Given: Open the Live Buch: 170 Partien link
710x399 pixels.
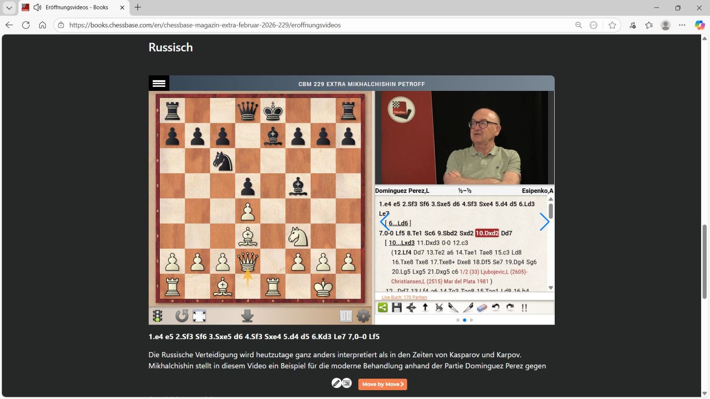Looking at the screenshot, I should [x=404, y=297].
